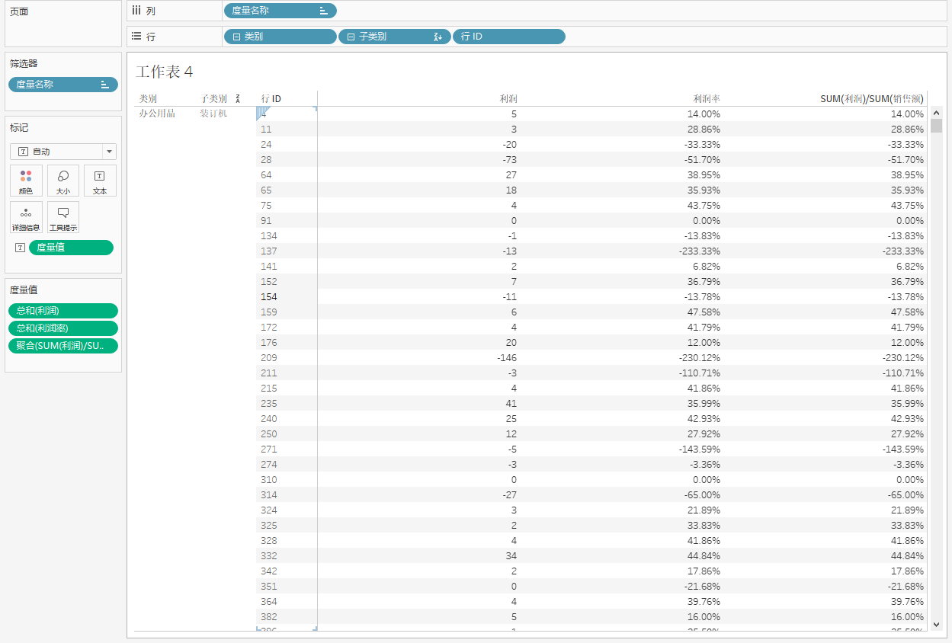Click the scrollbar up arrow
Viewport: 952px width, 643px height.
[936, 113]
